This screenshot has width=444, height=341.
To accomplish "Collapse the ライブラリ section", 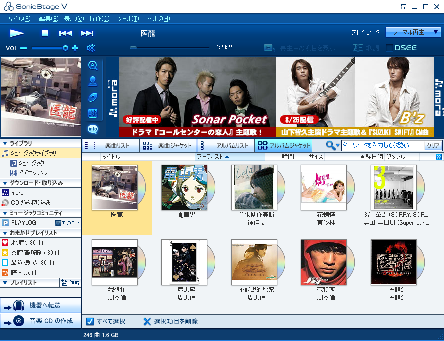I will pyautogui.click(x=5, y=143).
